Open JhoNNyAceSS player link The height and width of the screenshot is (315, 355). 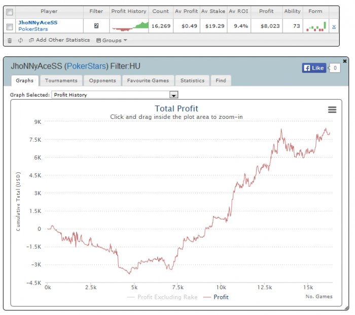click(x=38, y=23)
